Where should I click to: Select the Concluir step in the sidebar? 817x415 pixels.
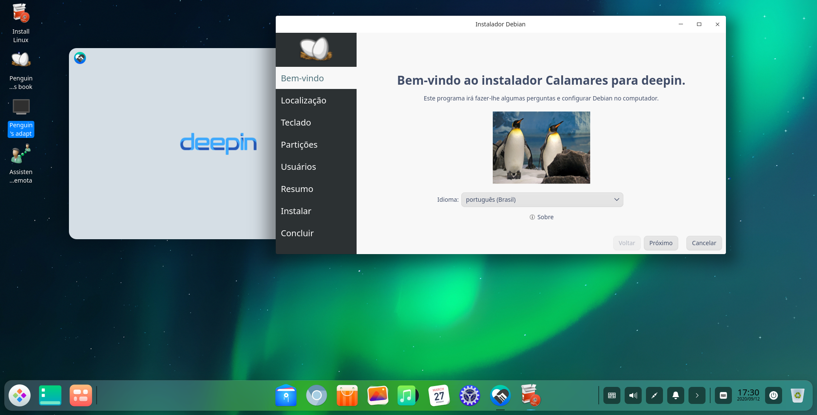[316, 233]
